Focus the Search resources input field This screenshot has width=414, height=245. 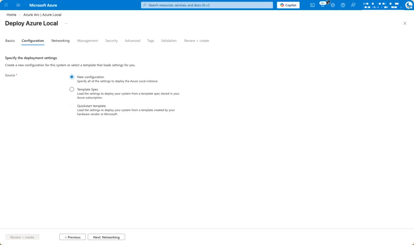tap(207, 5)
